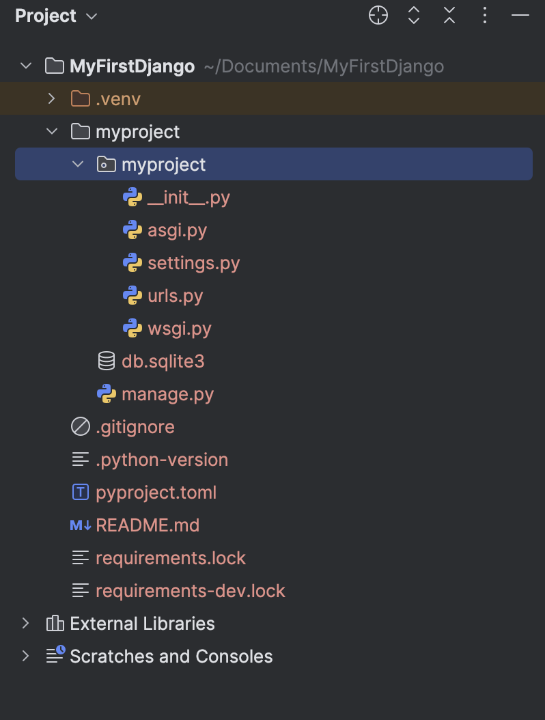The width and height of the screenshot is (545, 720).
Task: Click the ignore icon beside .gitignore
Action: click(x=81, y=426)
